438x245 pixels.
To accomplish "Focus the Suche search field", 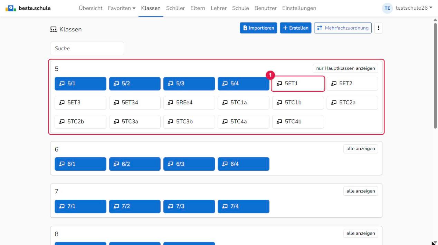I will [x=87, y=48].
